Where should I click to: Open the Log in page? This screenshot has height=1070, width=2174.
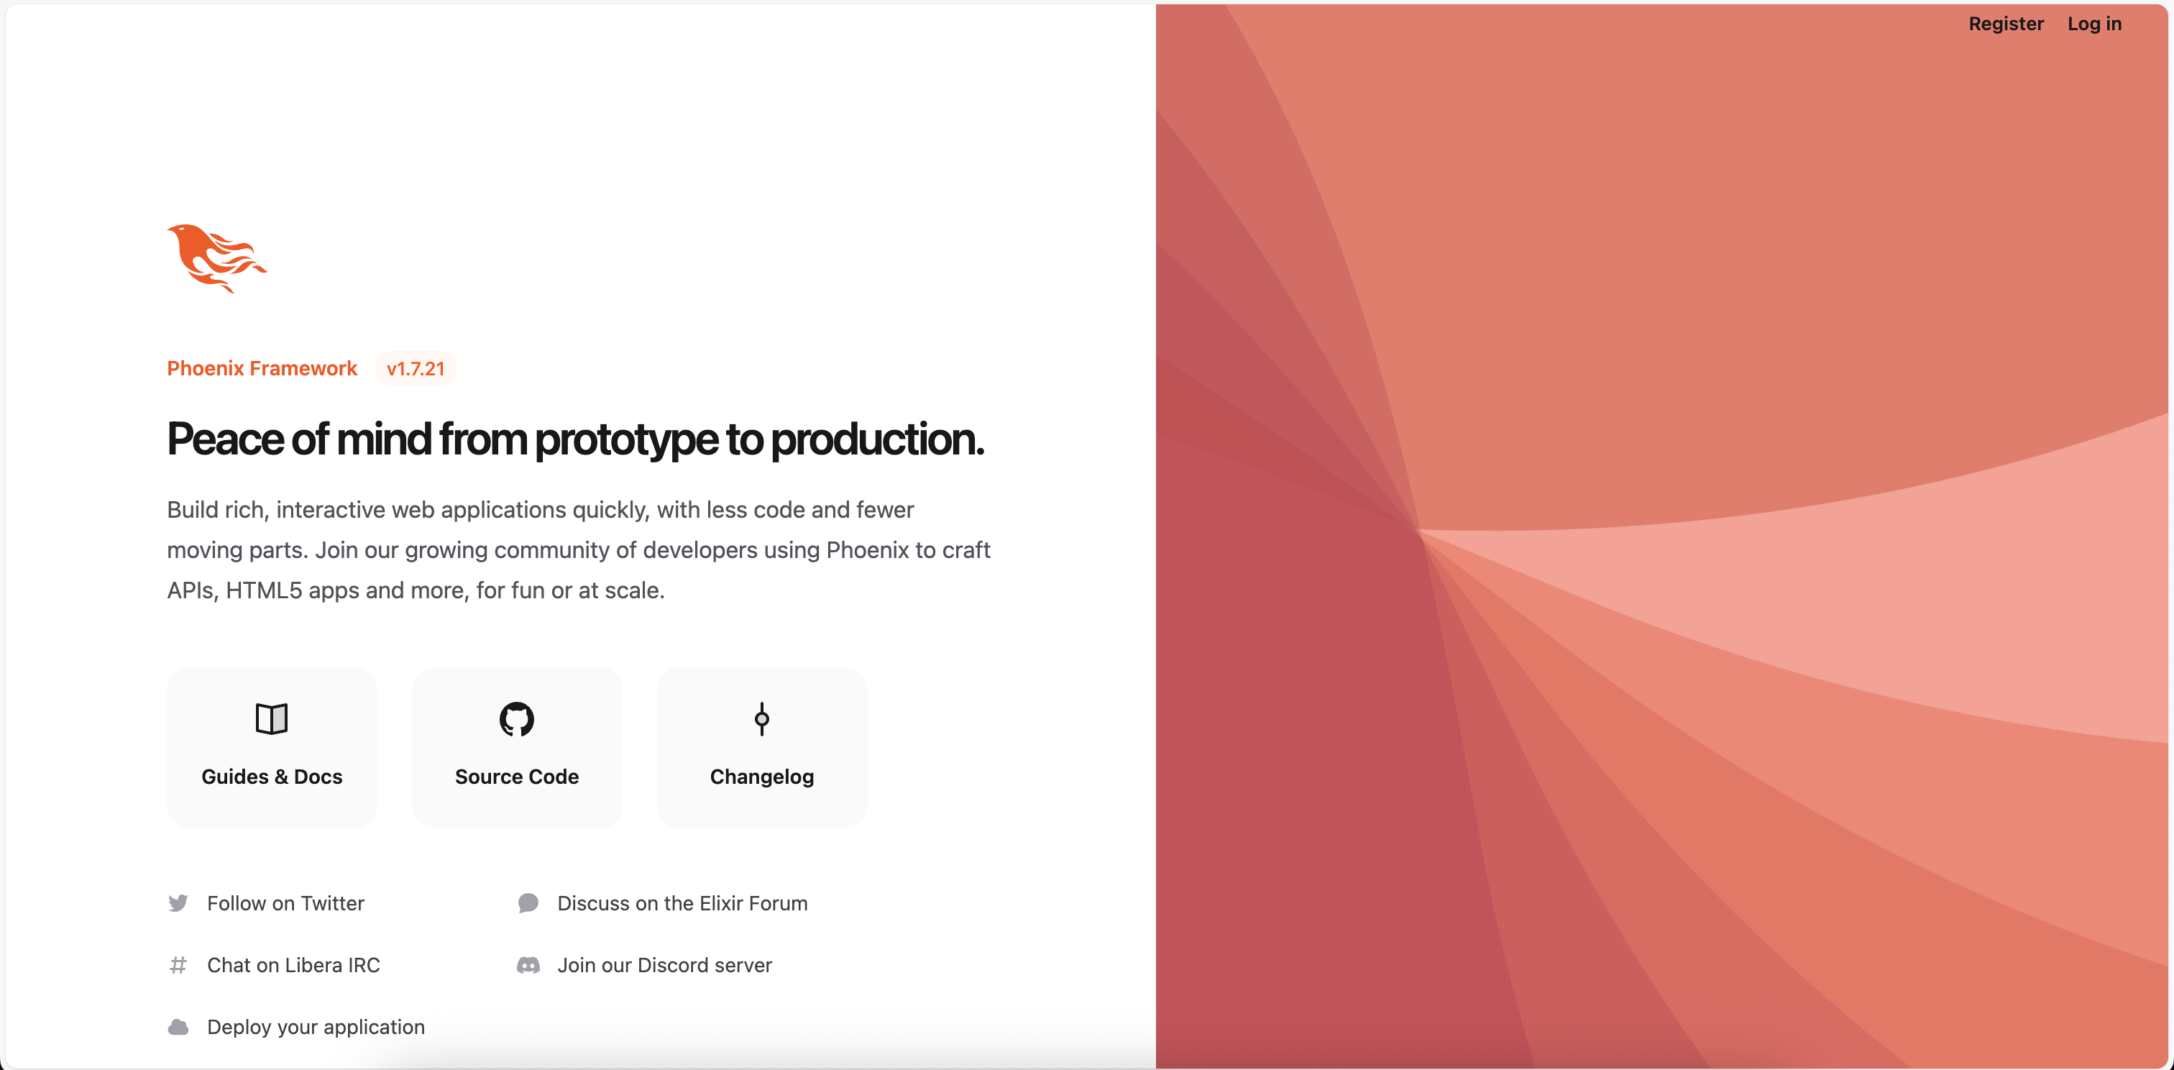pos(2093,24)
